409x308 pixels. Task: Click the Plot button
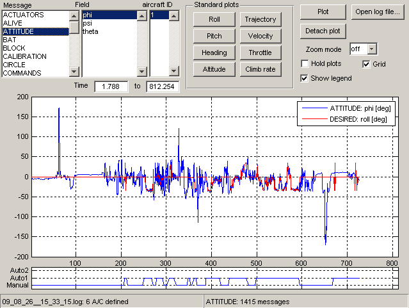coord(323,12)
